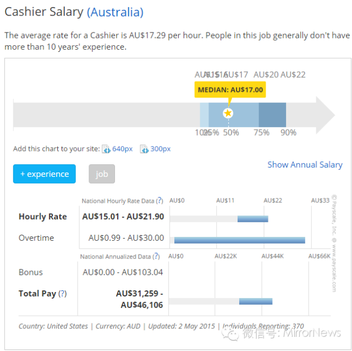Click the AU$20 label above the chart

pyautogui.click(x=266, y=74)
